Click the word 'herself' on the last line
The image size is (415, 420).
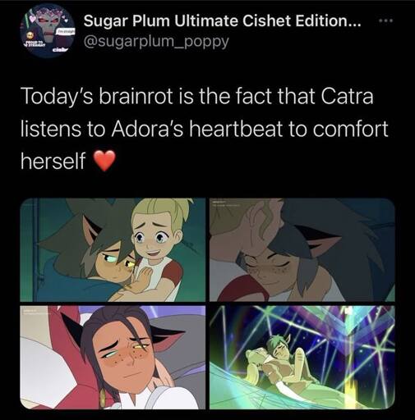[53, 161]
